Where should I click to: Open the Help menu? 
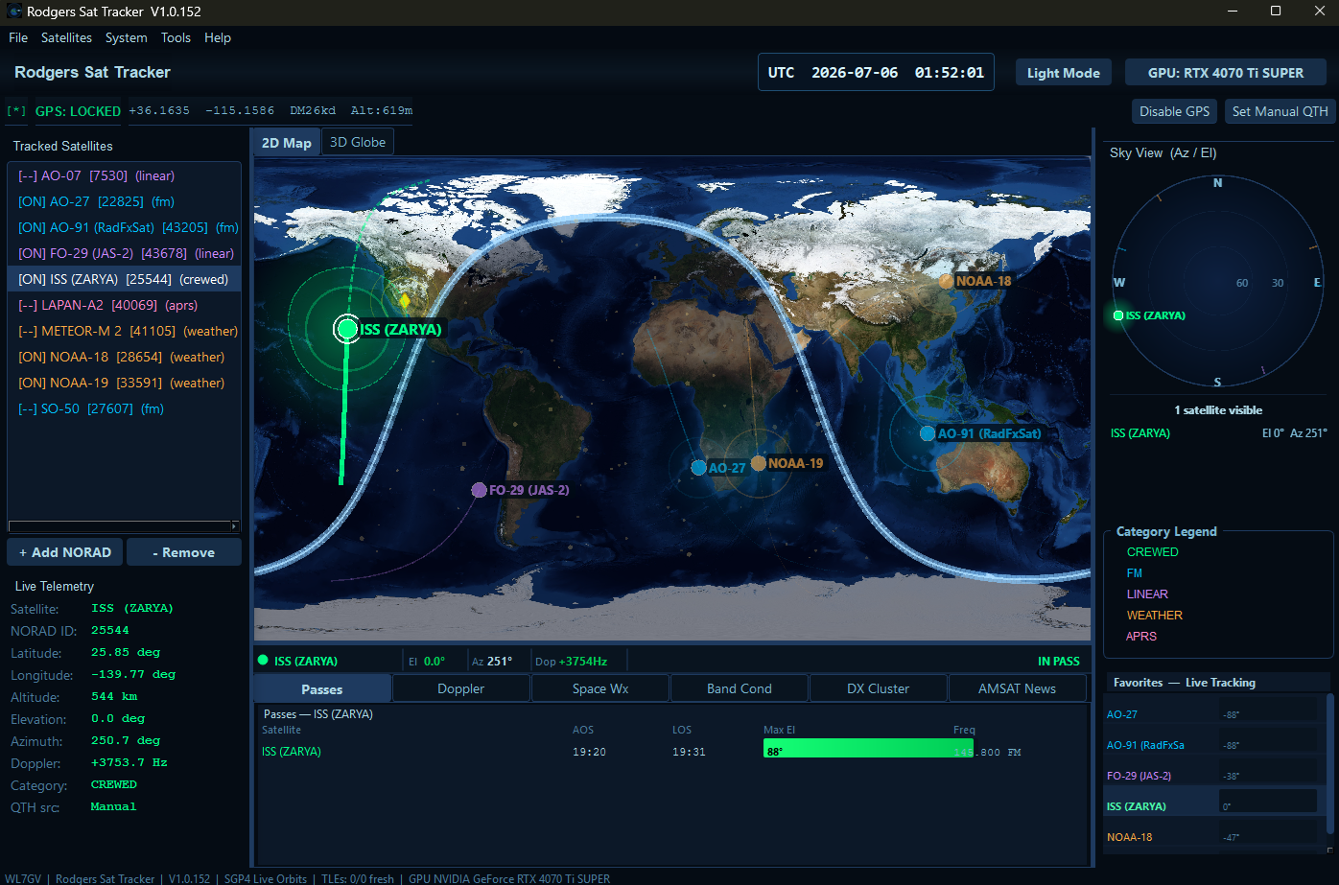click(x=218, y=37)
